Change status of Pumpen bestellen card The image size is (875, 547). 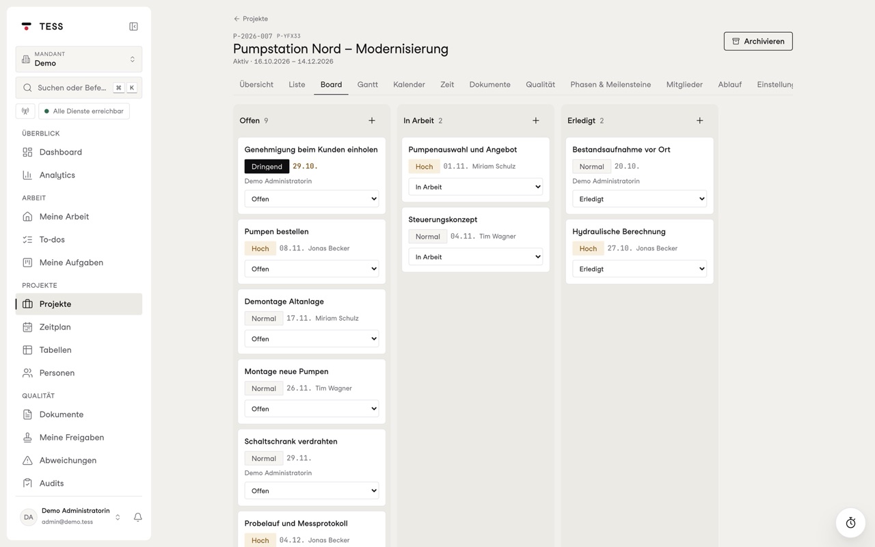pyautogui.click(x=312, y=269)
